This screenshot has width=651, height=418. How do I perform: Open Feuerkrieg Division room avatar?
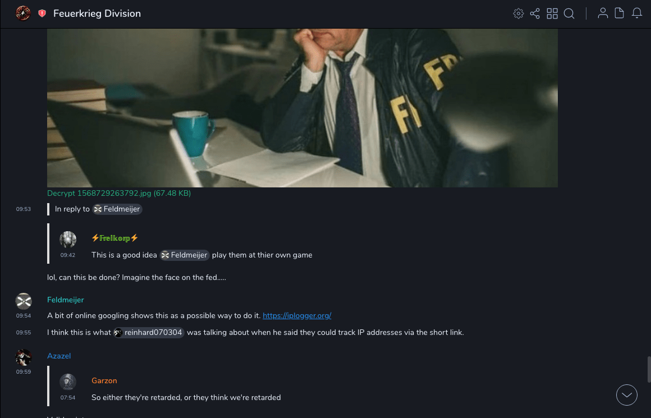click(x=23, y=13)
